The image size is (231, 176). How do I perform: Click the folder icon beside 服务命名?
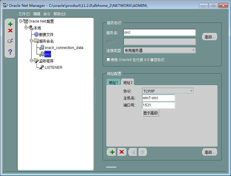click(x=36, y=41)
